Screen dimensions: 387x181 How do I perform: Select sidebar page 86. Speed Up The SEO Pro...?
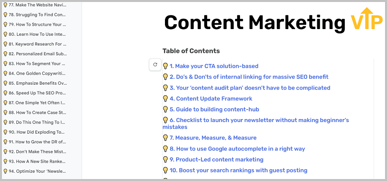coord(35,93)
